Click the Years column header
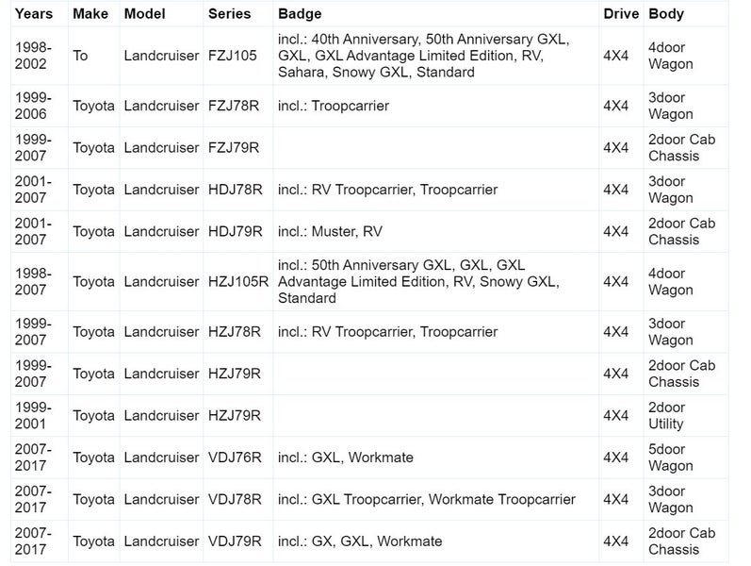 tap(34, 14)
